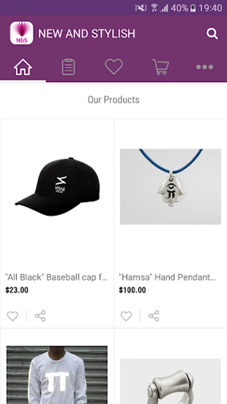Open the orders clipboard tab
The image size is (227, 404).
(69, 67)
